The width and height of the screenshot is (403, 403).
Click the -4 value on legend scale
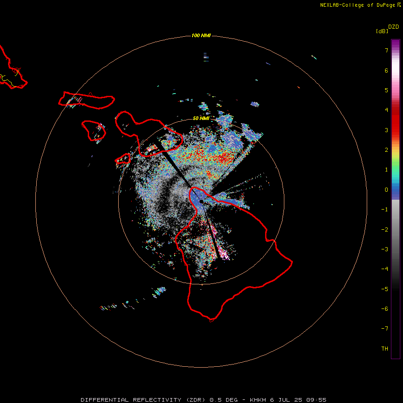coord(385,269)
